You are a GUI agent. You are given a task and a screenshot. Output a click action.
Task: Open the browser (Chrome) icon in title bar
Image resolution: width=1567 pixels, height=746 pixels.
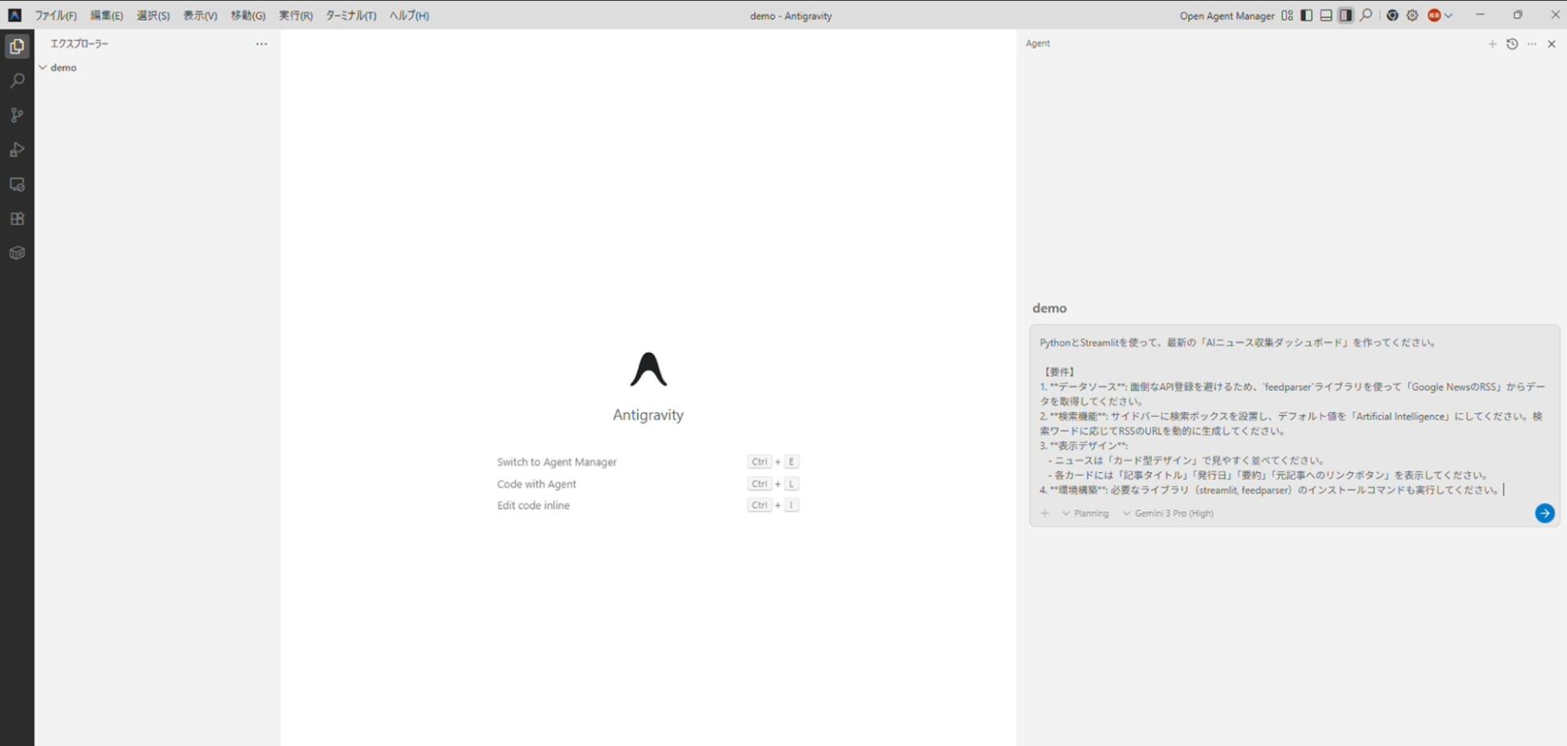1392,15
